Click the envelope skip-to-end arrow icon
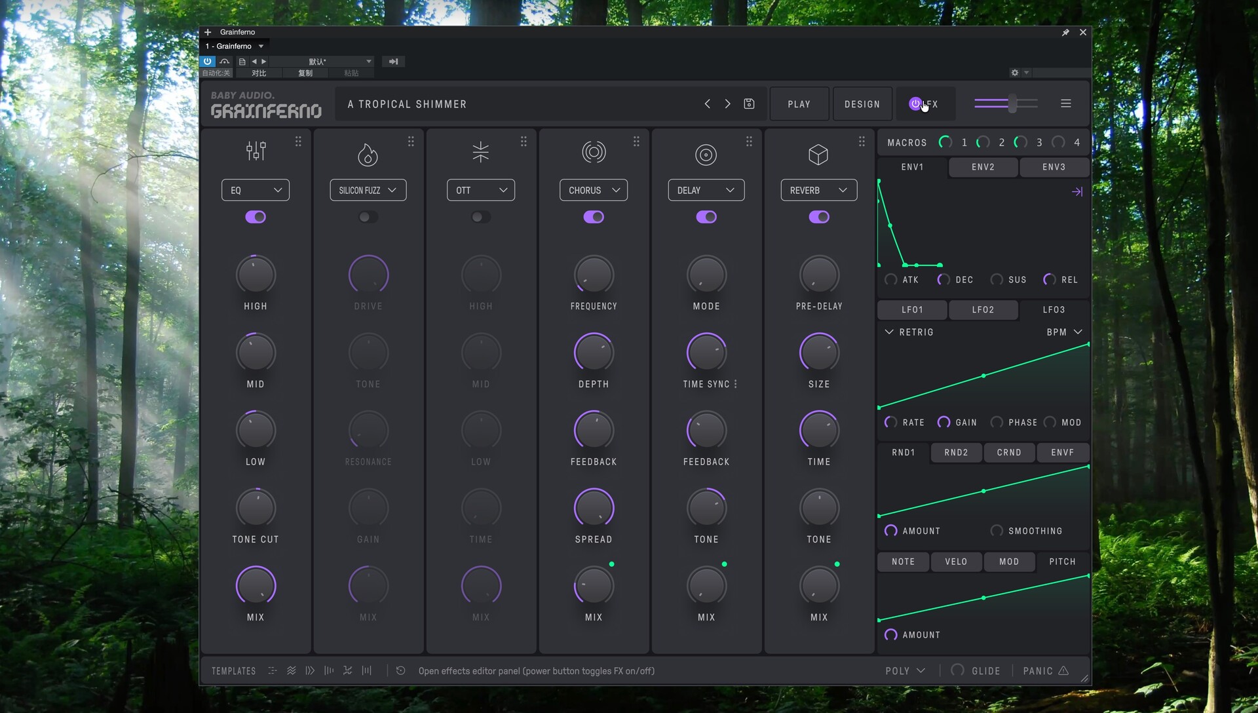 (1077, 191)
